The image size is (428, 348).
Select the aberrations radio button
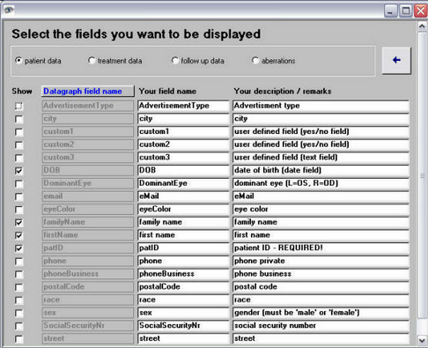(x=255, y=61)
